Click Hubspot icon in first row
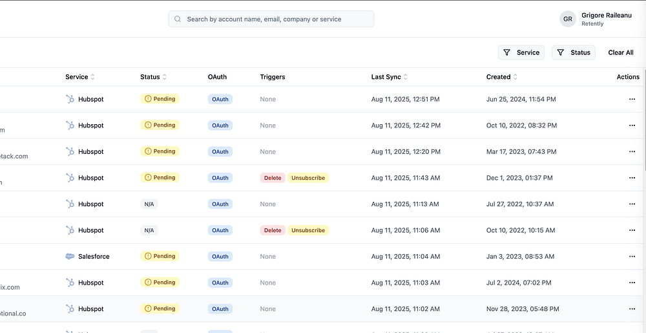 click(x=70, y=100)
